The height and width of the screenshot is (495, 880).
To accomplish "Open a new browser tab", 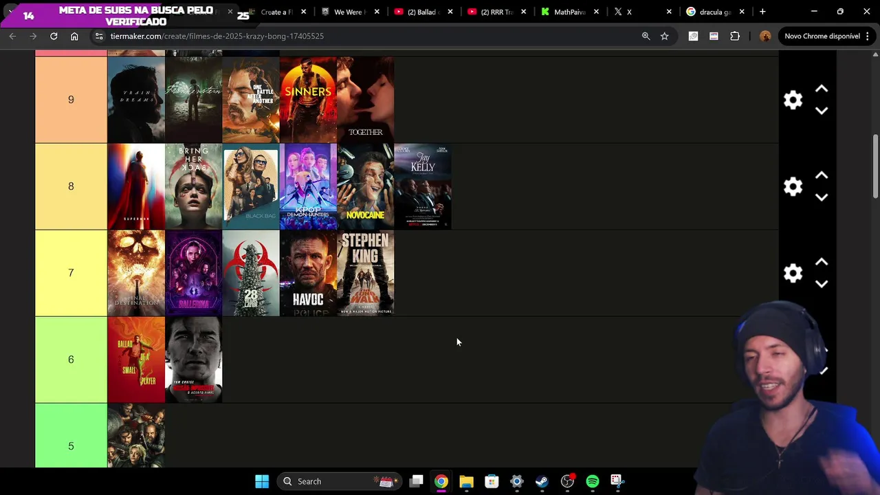I will (x=762, y=12).
